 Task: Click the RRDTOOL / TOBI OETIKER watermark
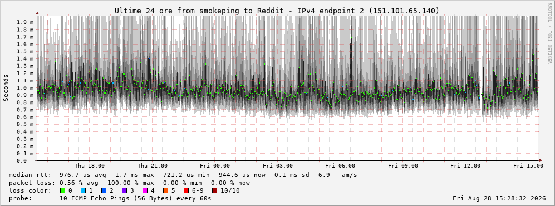click(x=549, y=33)
